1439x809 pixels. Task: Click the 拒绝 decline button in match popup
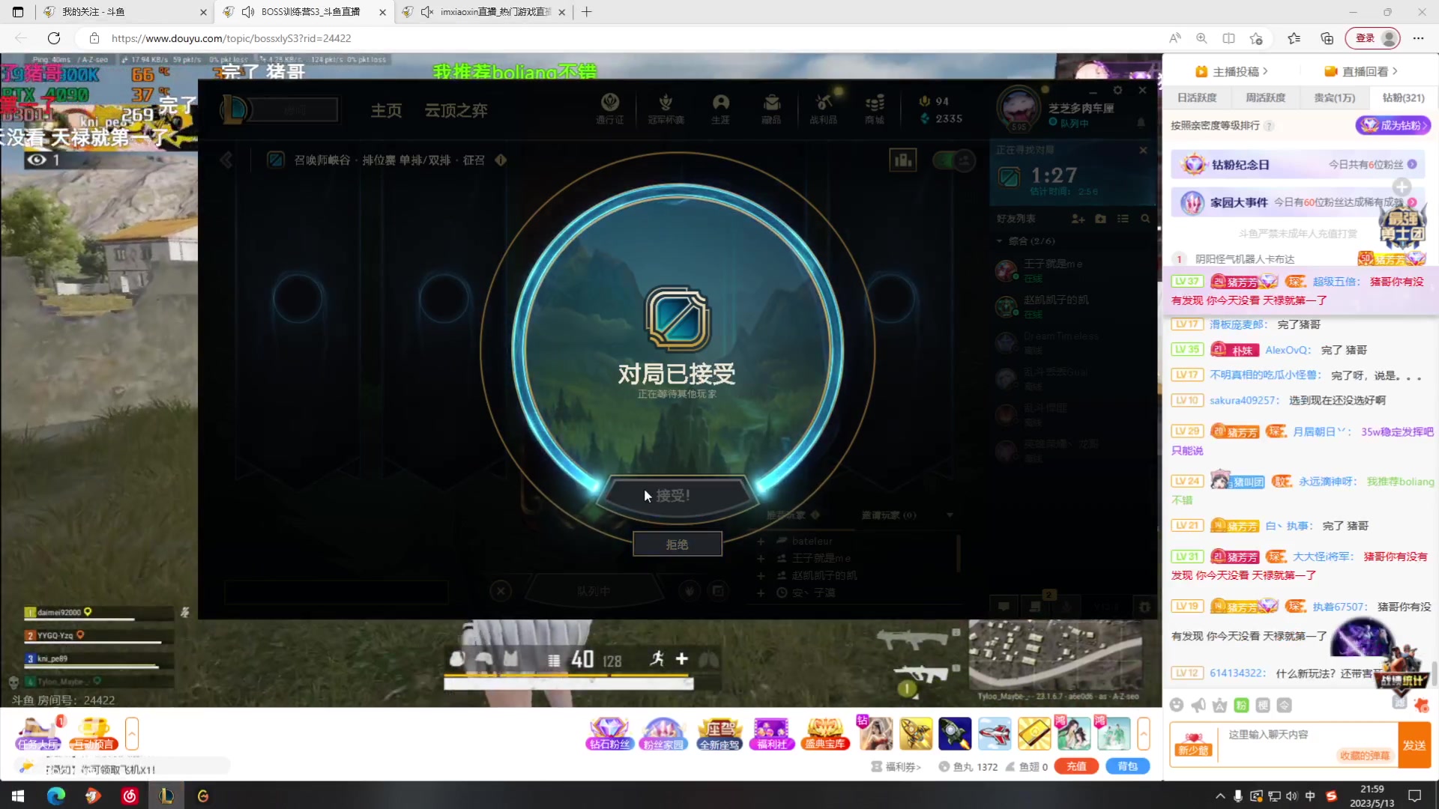coord(677,545)
